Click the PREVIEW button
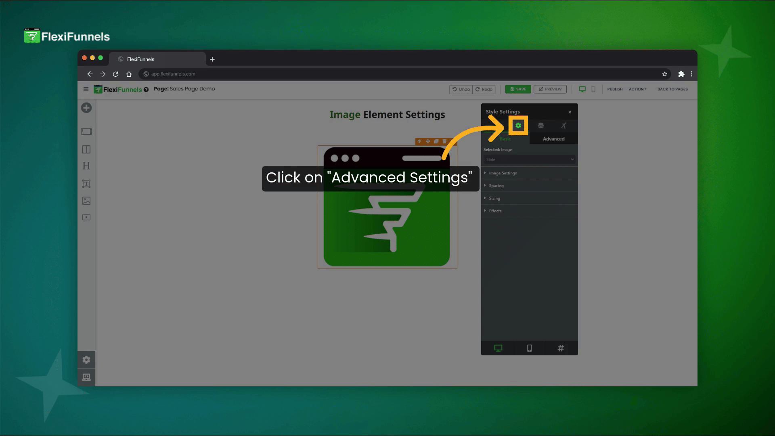Image resolution: width=775 pixels, height=436 pixels. pos(550,89)
